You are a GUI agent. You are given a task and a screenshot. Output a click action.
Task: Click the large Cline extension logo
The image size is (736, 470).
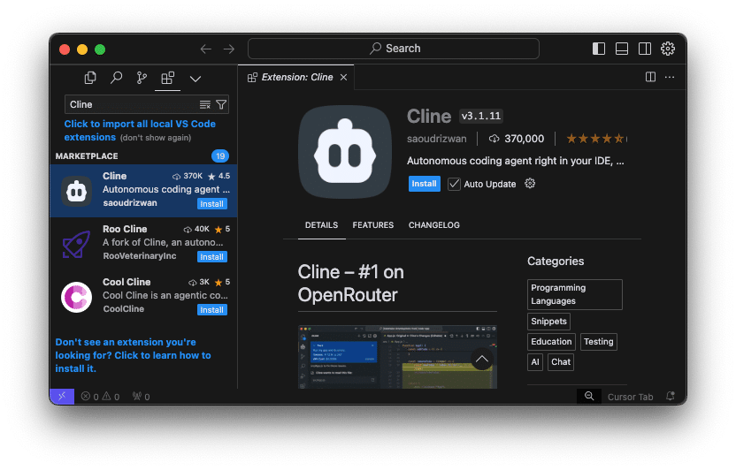point(345,152)
